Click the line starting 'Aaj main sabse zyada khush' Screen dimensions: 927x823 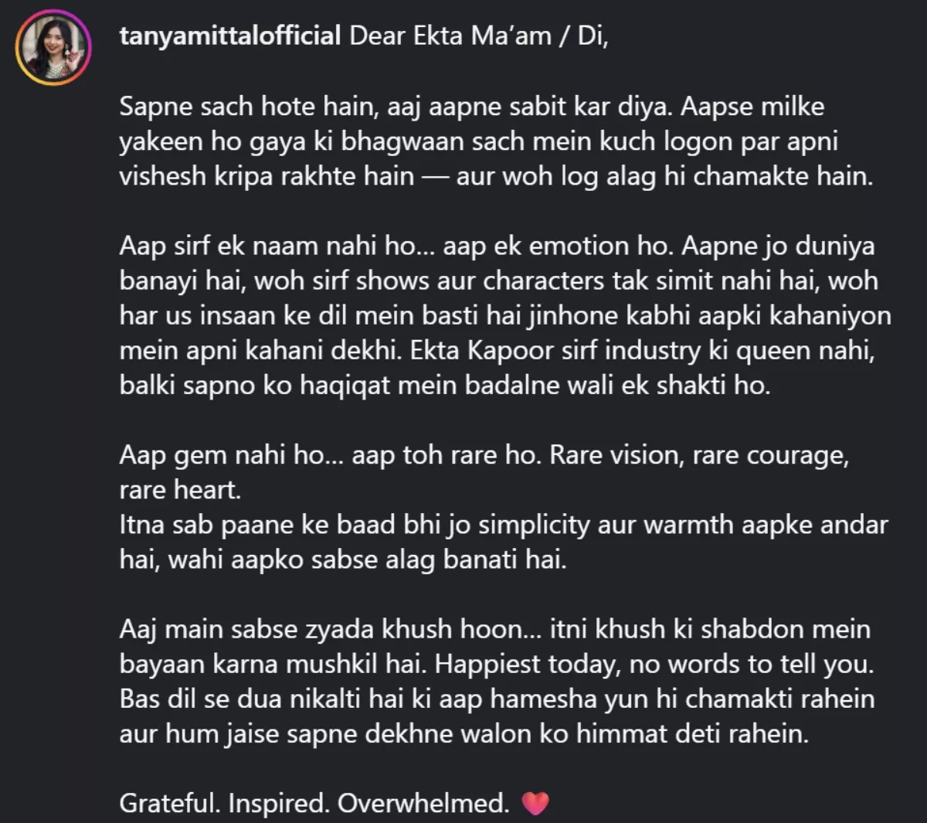pyautogui.click(x=495, y=629)
